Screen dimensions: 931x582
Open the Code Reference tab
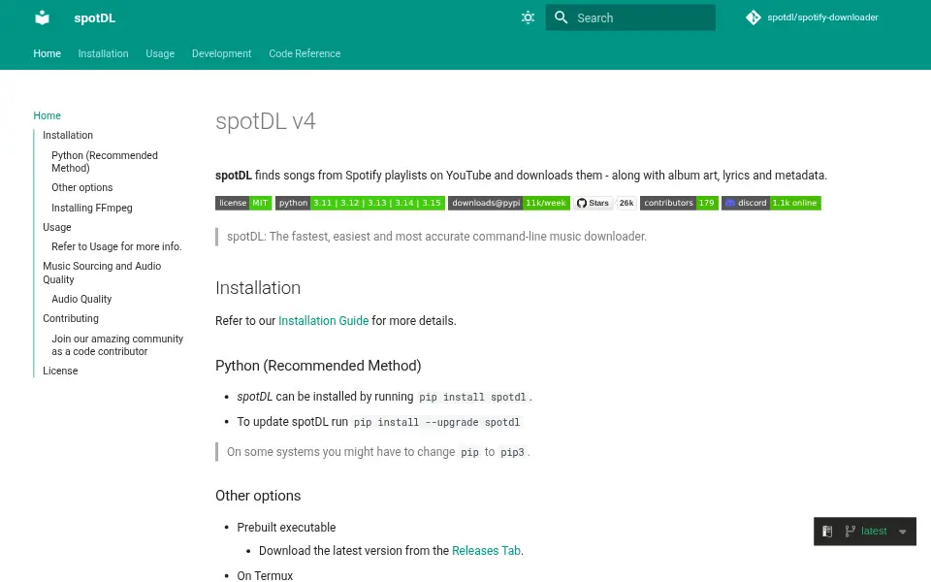click(305, 53)
